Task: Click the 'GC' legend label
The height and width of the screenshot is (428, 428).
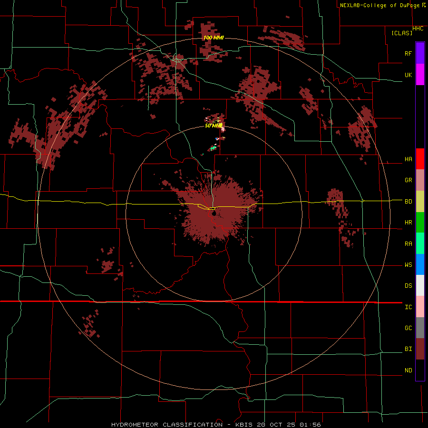Action: 408,328
